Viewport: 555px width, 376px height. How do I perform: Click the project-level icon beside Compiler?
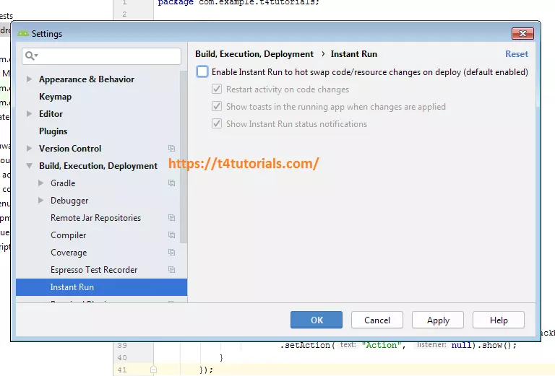point(171,235)
